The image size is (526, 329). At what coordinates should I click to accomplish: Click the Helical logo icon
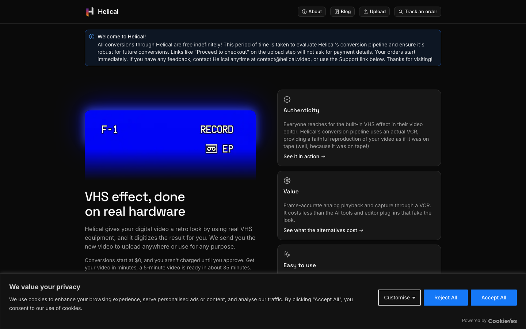pyautogui.click(x=90, y=12)
